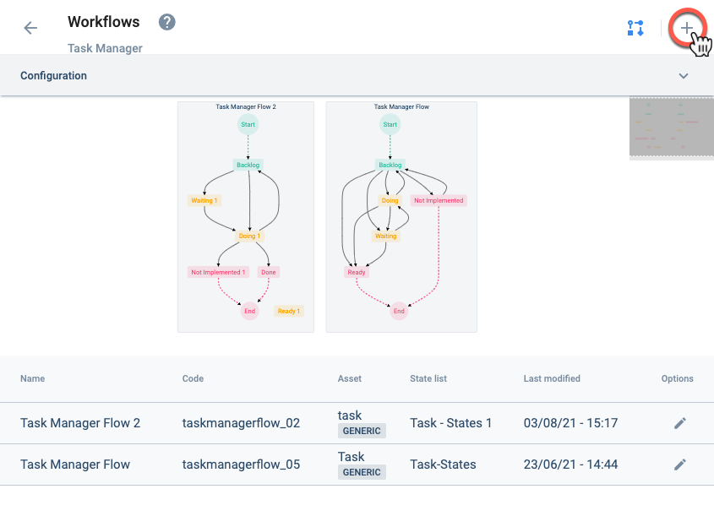Select the Doing 1 state node
The image size is (714, 527).
point(249,236)
